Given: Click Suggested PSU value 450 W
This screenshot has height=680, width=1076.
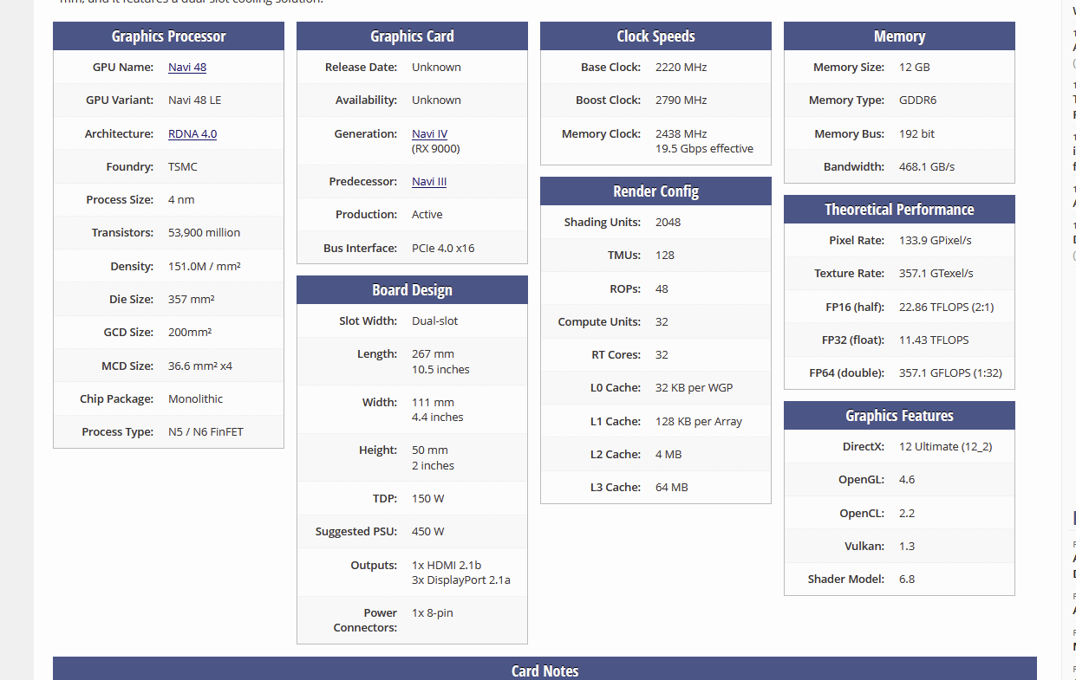Looking at the screenshot, I should coord(428,531).
